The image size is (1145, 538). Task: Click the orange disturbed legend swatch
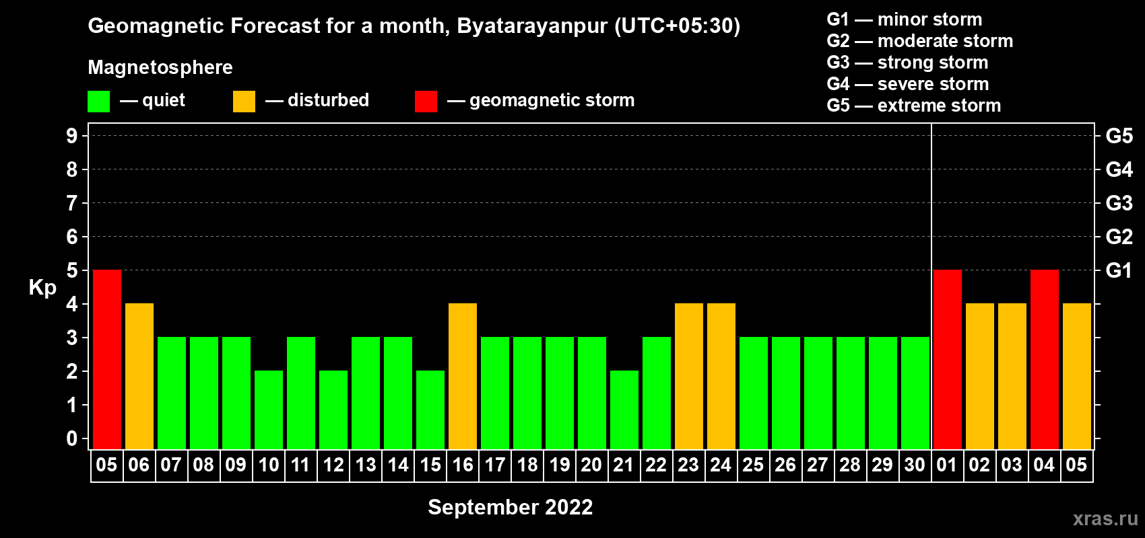[244, 102]
